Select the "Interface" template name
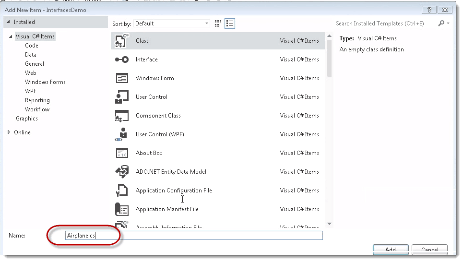The image size is (463, 262). point(146,60)
